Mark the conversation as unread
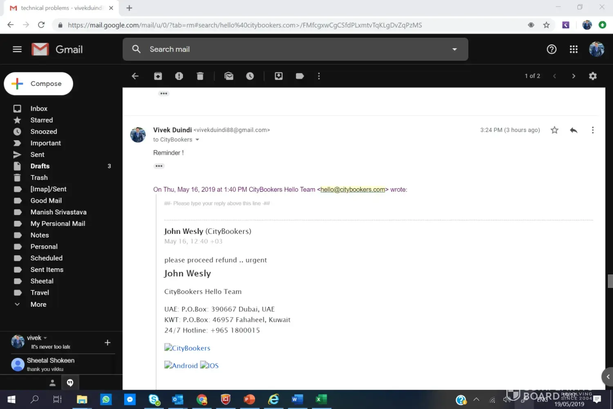 click(229, 76)
